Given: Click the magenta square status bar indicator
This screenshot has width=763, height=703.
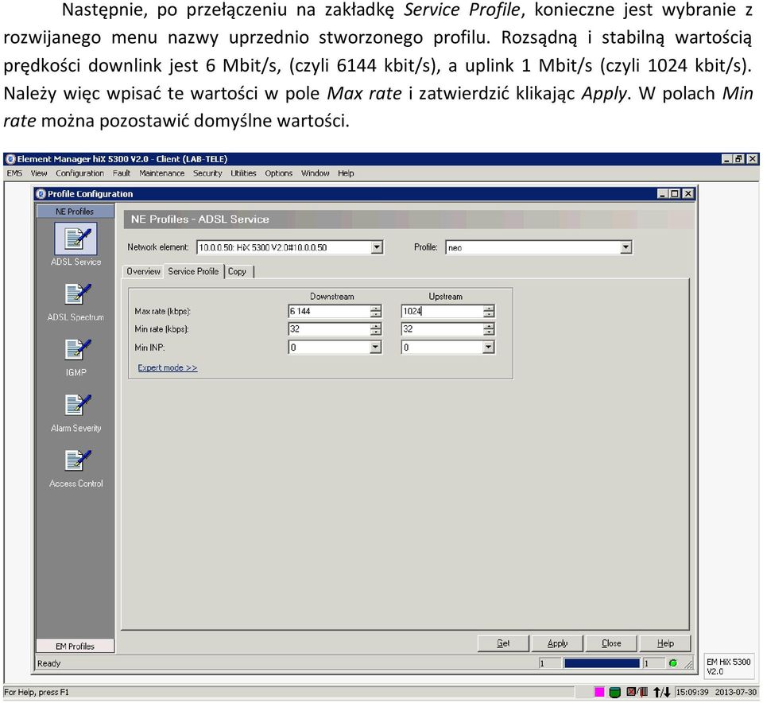Looking at the screenshot, I should pos(599,692).
